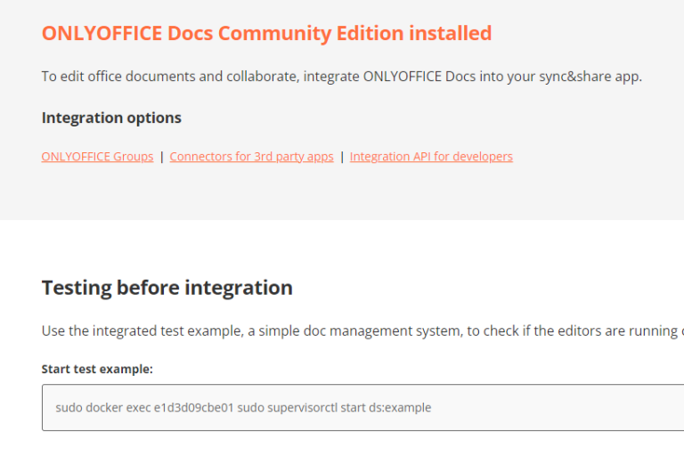Click the word start in the command text
The width and height of the screenshot is (684, 457).
[353, 407]
